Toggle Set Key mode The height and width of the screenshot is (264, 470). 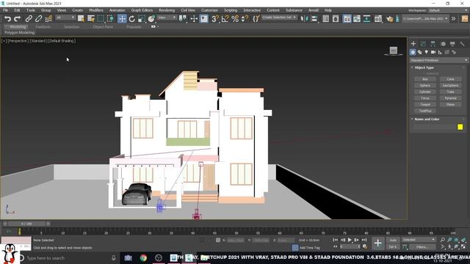click(393, 246)
